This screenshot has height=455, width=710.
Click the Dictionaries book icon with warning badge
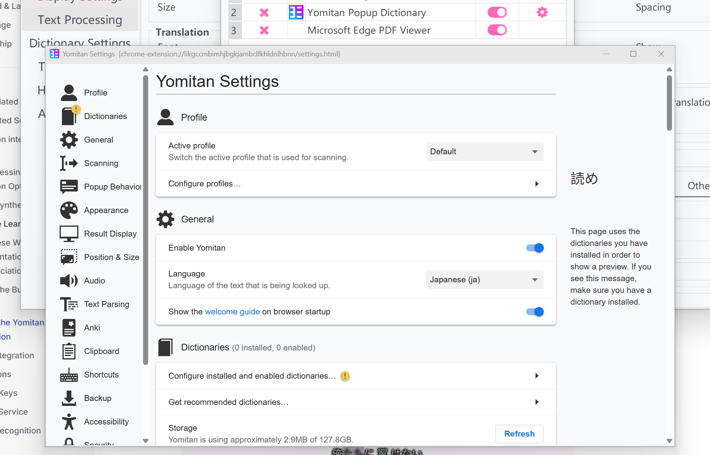70,116
